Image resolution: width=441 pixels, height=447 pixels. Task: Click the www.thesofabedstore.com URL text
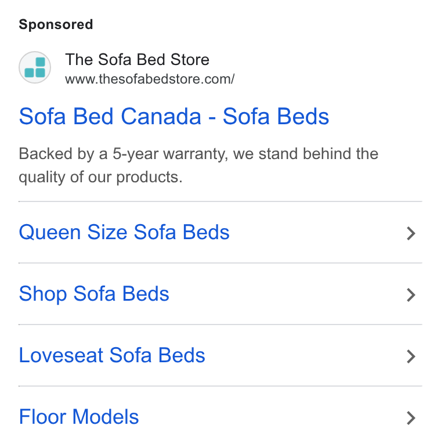pos(150,79)
